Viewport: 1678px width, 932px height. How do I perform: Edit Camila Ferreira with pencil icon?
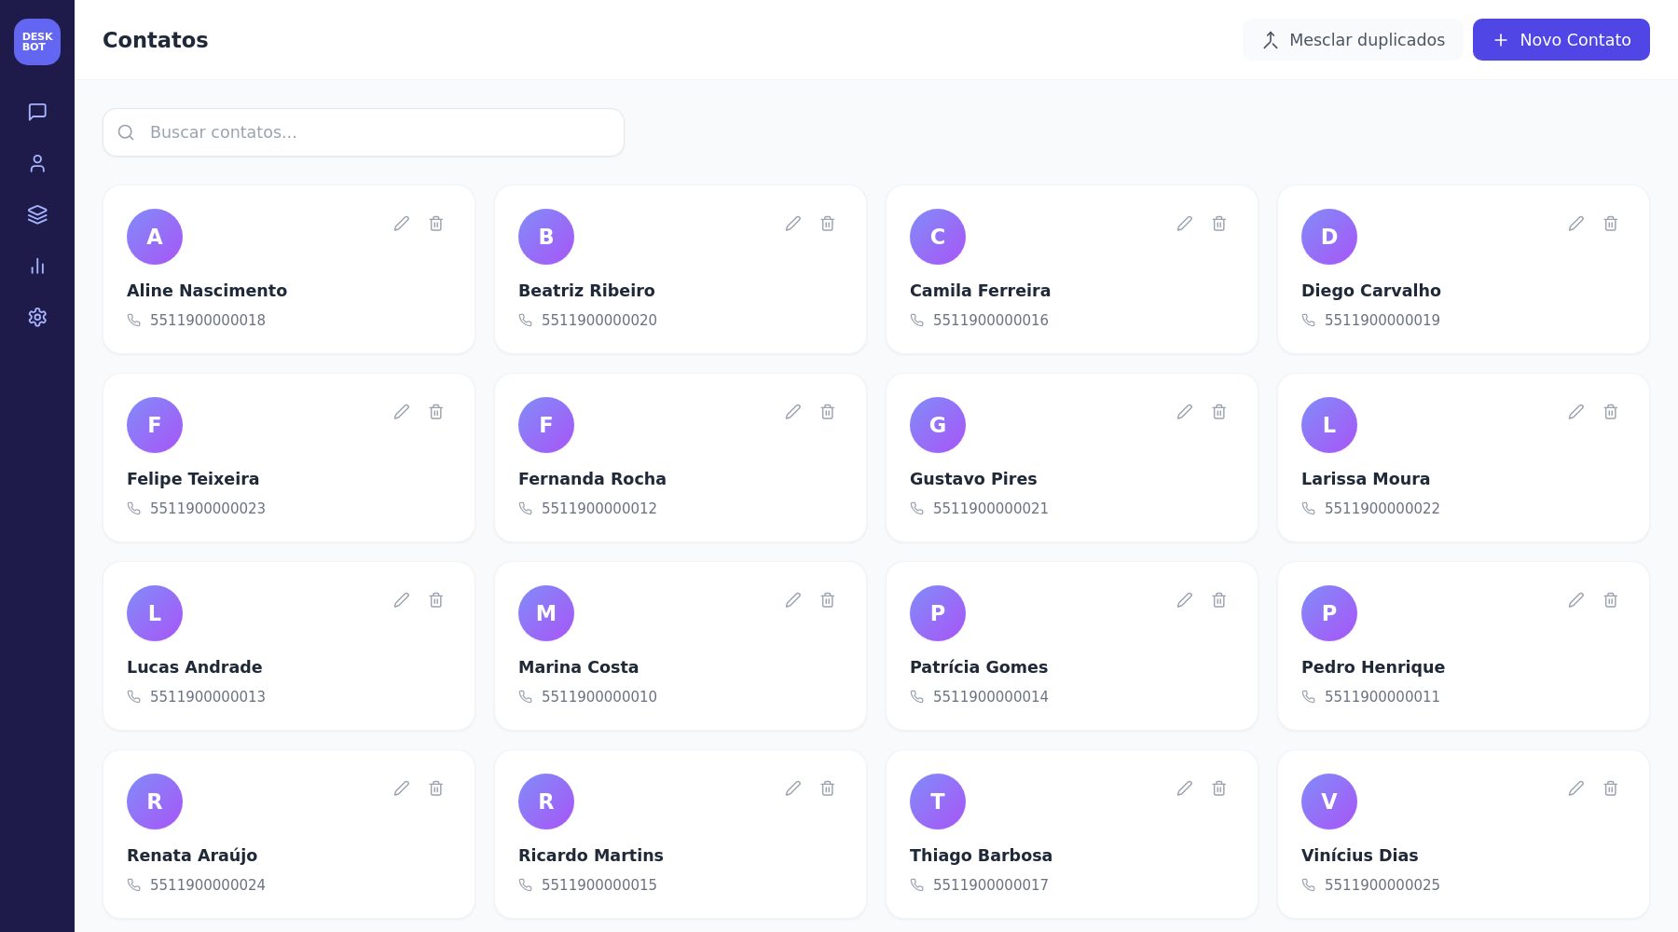tap(1185, 224)
